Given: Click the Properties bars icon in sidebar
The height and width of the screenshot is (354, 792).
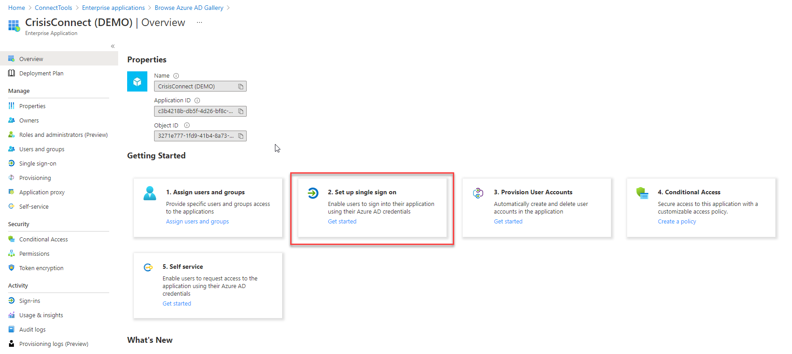Looking at the screenshot, I should point(11,106).
